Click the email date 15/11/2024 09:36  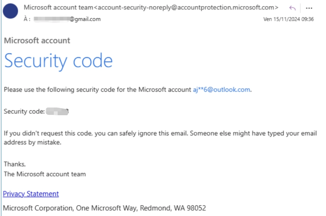point(288,19)
